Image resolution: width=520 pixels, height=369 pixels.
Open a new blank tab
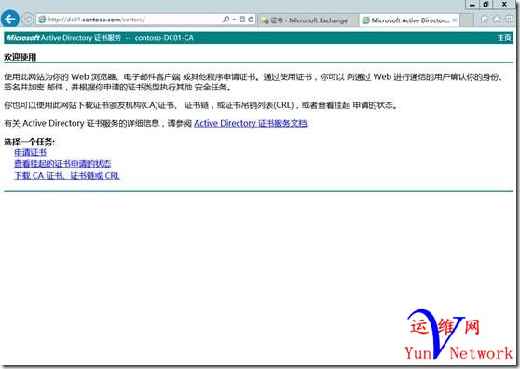(x=467, y=20)
